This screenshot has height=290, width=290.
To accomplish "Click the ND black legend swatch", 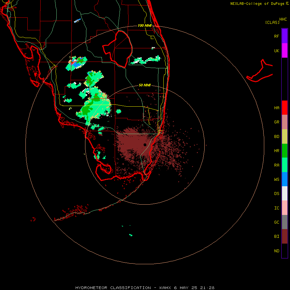I will (x=285, y=251).
